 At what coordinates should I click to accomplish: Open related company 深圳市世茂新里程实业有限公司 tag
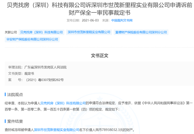pyautogui.click(x=89, y=32)
